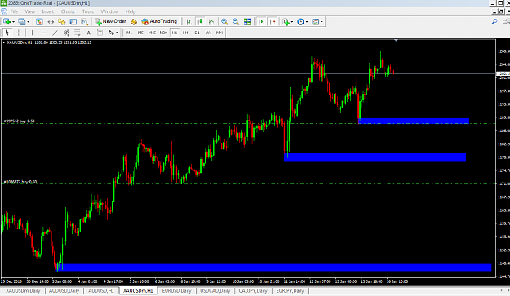Toggle the Terminal panel icon
Screen dimensions: 510x296
pyautogui.click(x=73, y=22)
